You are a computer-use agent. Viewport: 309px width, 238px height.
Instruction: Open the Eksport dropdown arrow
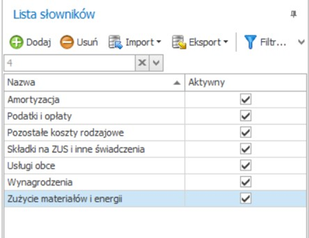(226, 42)
